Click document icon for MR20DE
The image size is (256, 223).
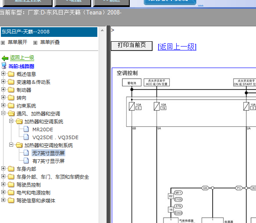26,129
